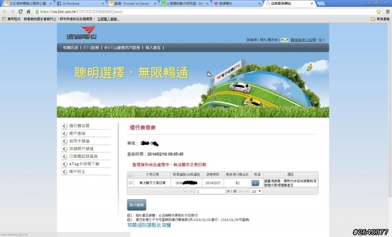Click the 刷卡繳費 pay button
The height and width of the screenshot is (237, 392).
(x=137, y=205)
